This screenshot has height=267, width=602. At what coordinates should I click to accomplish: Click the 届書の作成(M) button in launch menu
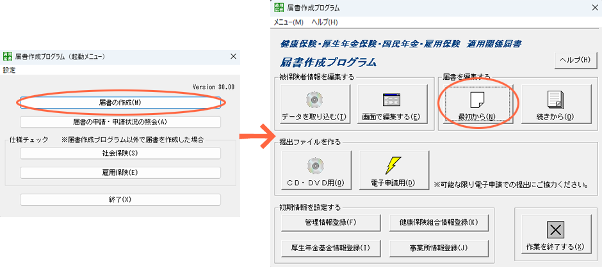pos(120,103)
